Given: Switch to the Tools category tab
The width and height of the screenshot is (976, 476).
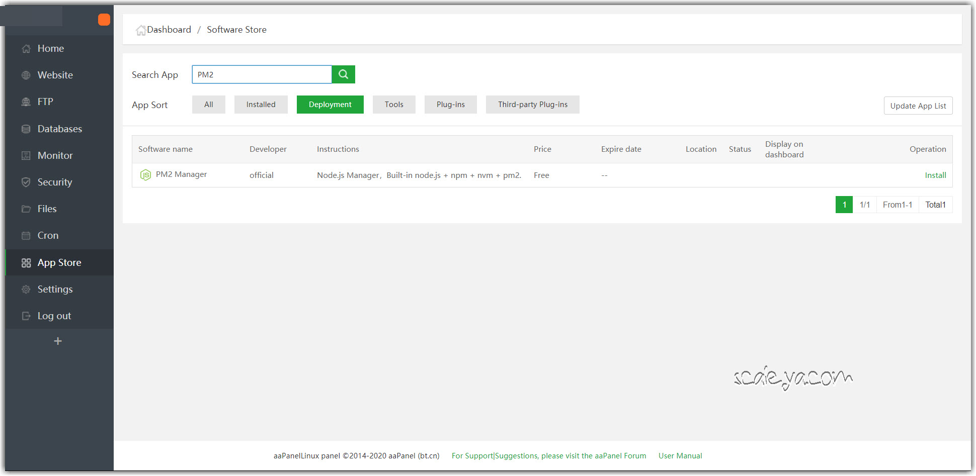Looking at the screenshot, I should click(x=394, y=105).
